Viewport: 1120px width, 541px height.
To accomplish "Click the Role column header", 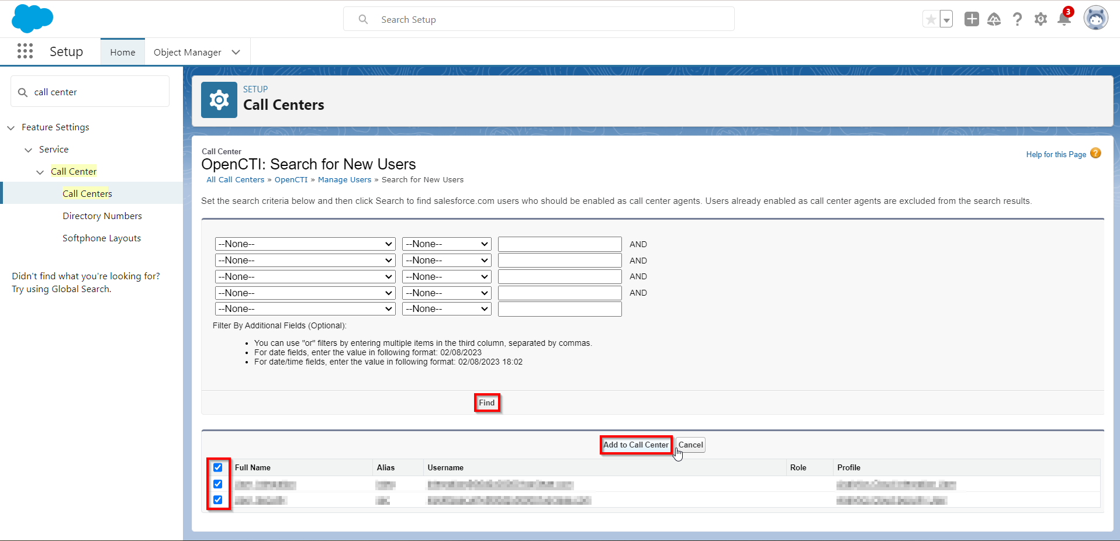I will 798,467.
